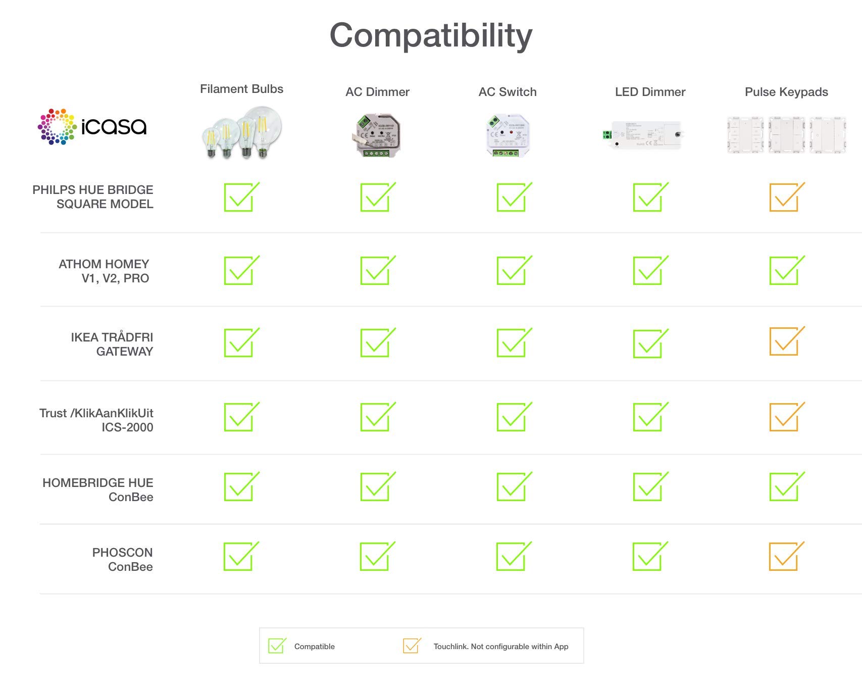
Task: Click Phoscon ConBee Pulse Keypads orange checkmark
Action: click(x=785, y=556)
